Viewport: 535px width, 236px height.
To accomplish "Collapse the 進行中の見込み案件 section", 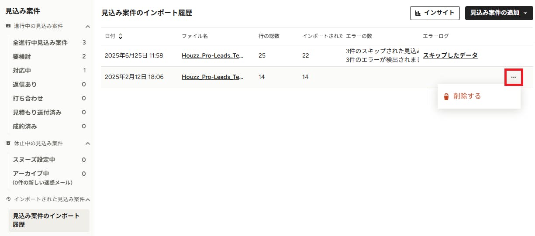I will tap(87, 27).
